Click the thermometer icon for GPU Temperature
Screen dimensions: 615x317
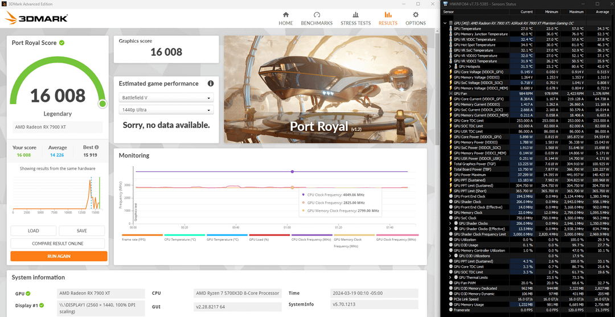pyautogui.click(x=450, y=28)
